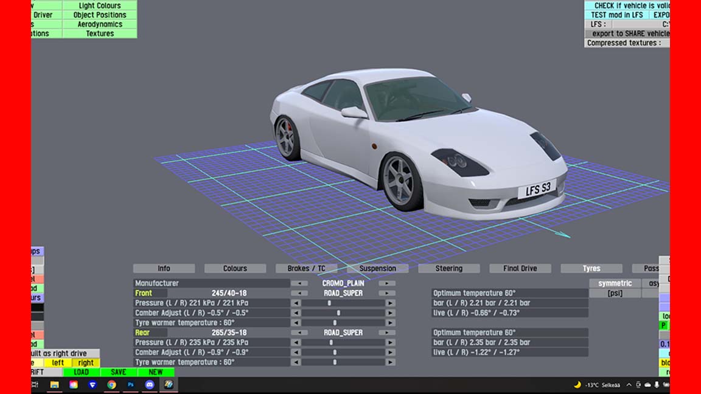701x394 pixels.
Task: Lower Front Tyre warmer temperature with left arrow
Action: coord(296,322)
